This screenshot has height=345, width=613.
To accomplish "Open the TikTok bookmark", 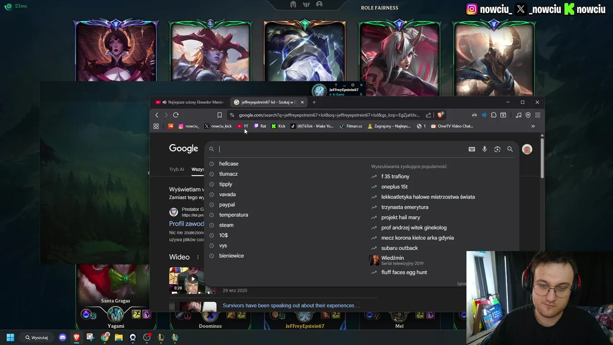I will [x=312, y=126].
